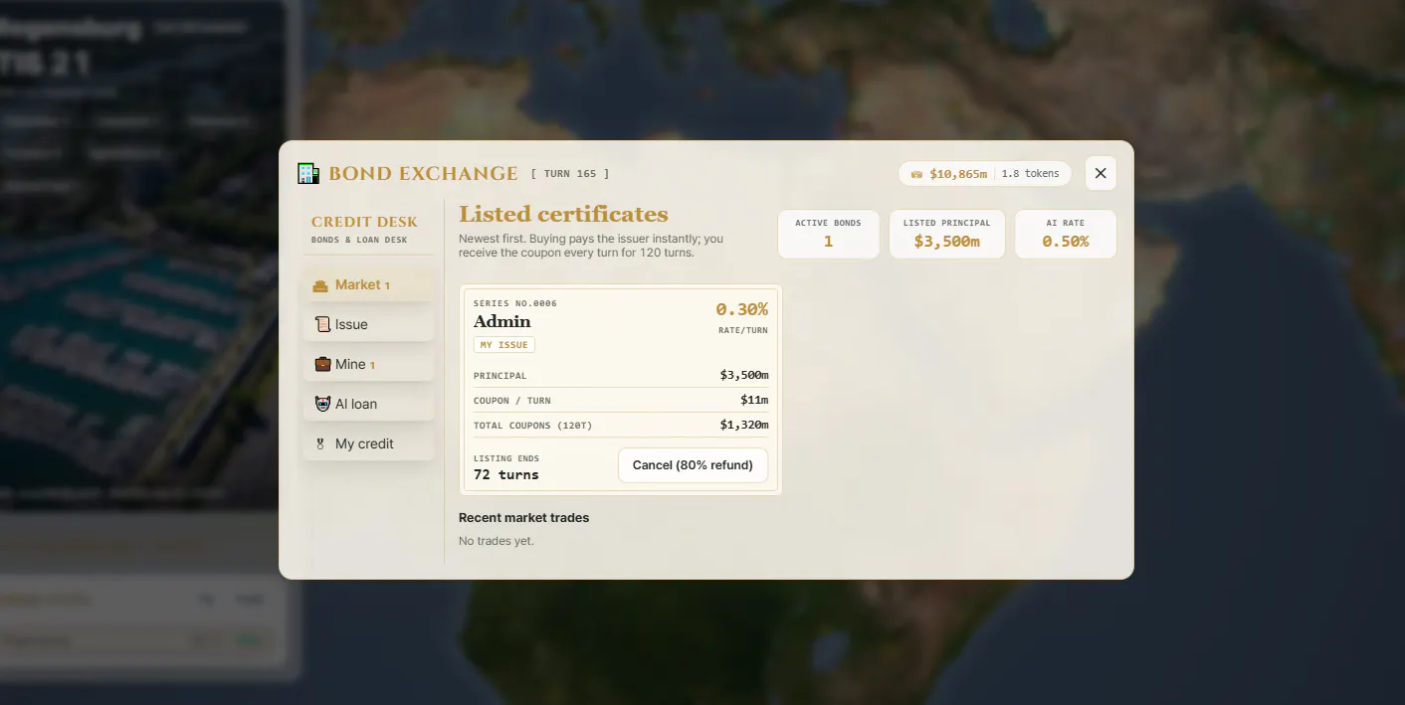Click the TURN 165 label
Image resolution: width=1405 pixels, height=705 pixels.
570,174
